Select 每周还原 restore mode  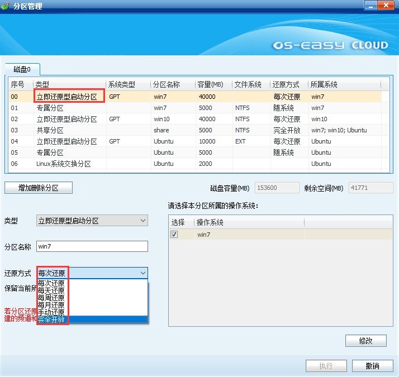pyautogui.click(x=51, y=298)
